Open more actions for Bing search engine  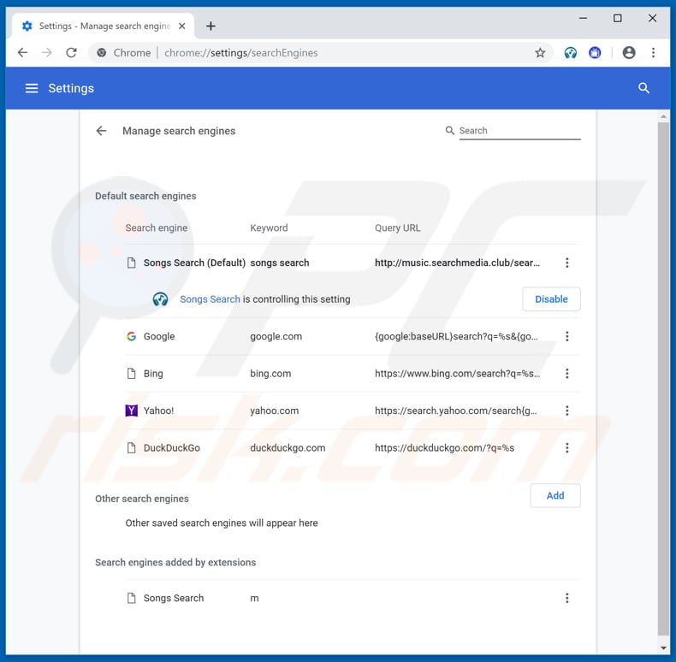[x=567, y=373]
